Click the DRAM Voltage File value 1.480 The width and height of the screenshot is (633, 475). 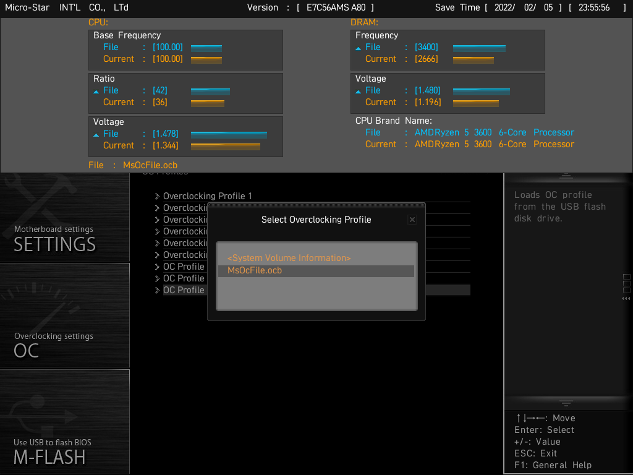[428, 90]
